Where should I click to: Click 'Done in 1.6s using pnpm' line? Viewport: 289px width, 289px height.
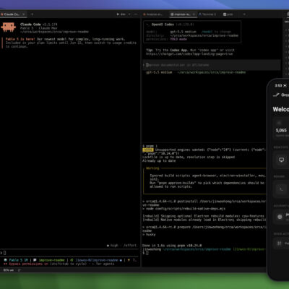click(x=172, y=246)
